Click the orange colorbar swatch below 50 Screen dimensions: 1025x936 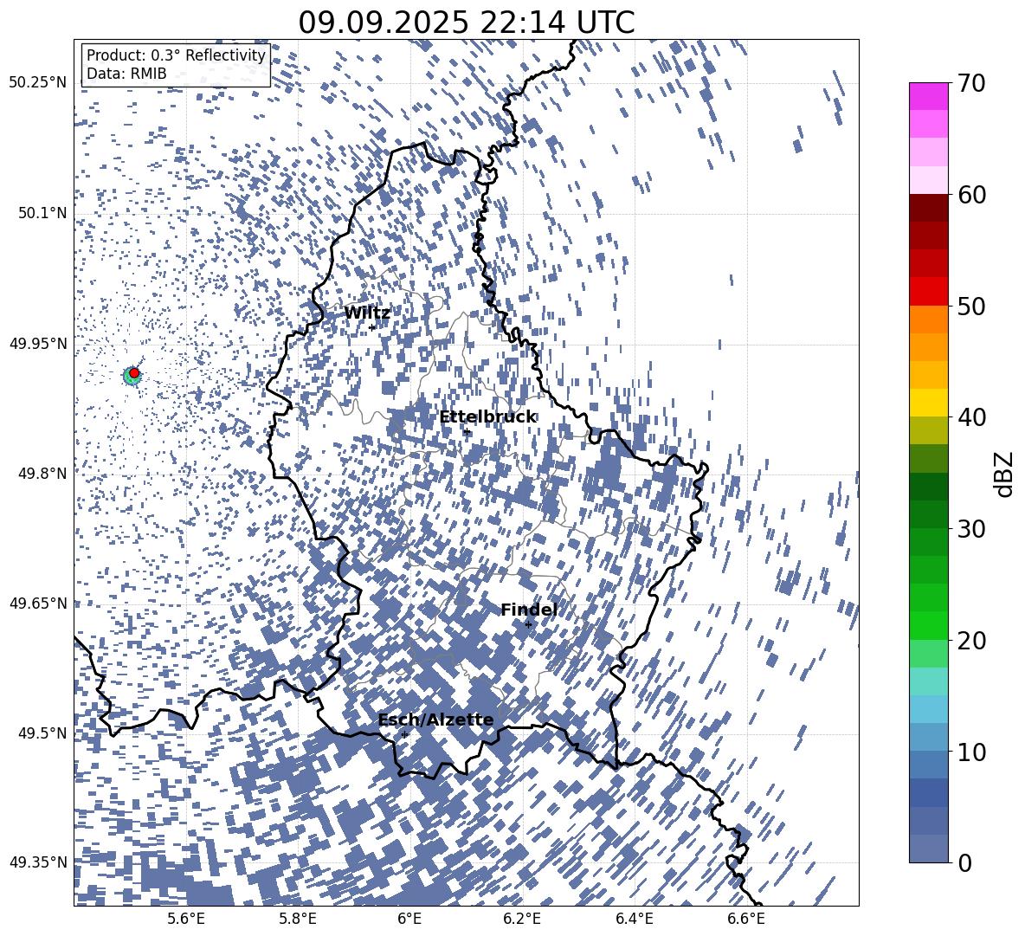928,319
